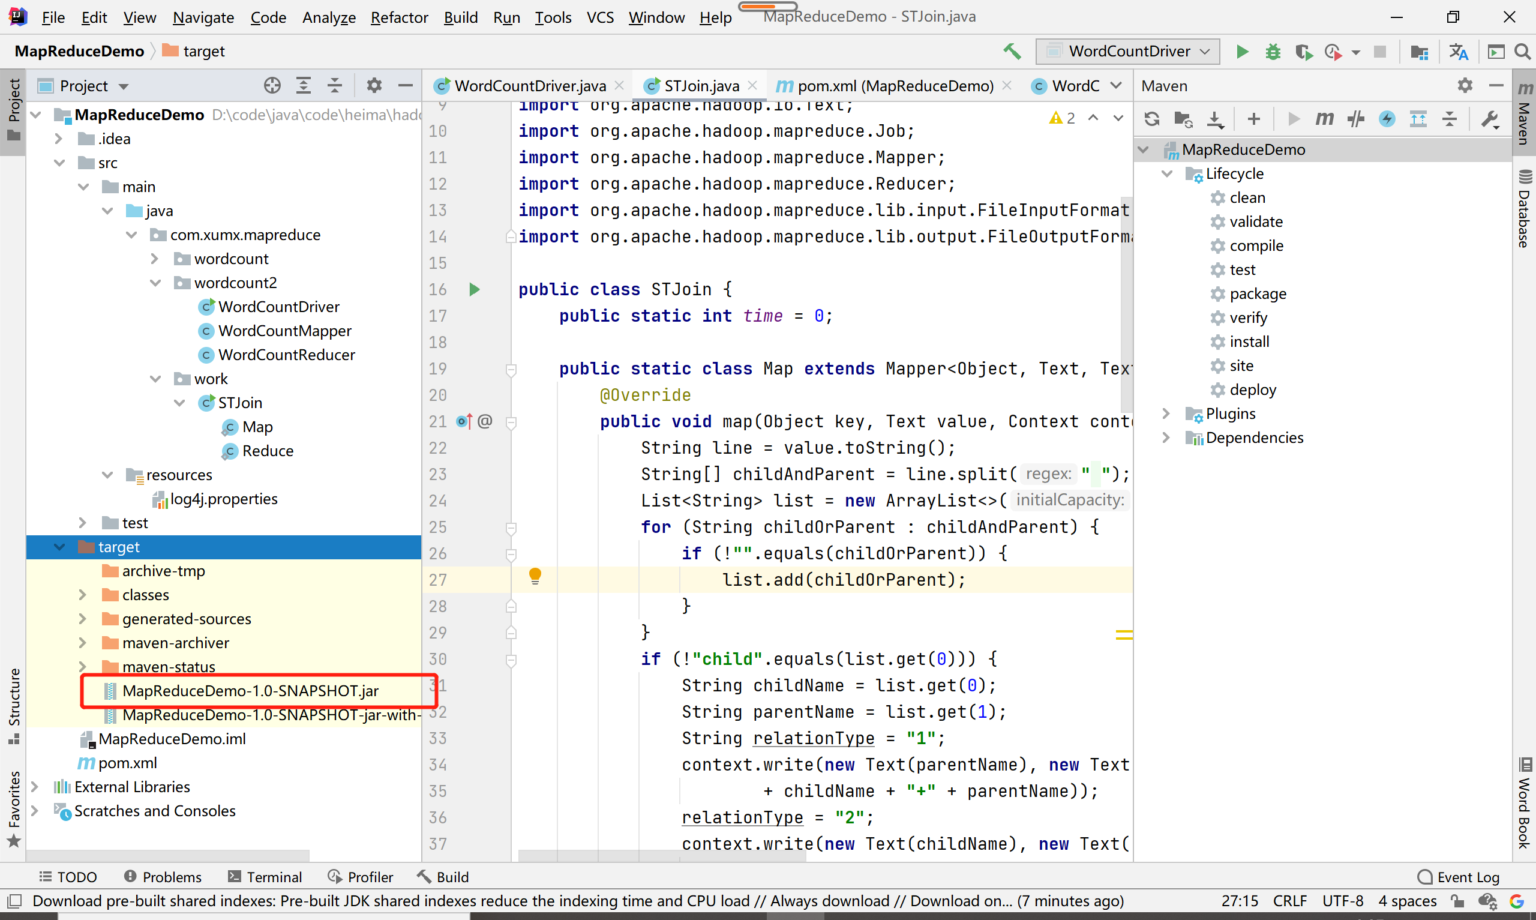1536x920 pixels.
Task: Select file in Project with crosshair icon
Action: [271, 85]
